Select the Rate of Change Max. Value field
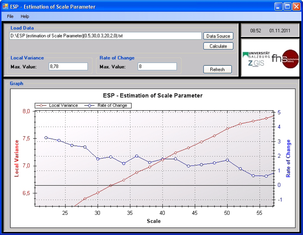Screen dimensions: 303x235 tap(157, 67)
